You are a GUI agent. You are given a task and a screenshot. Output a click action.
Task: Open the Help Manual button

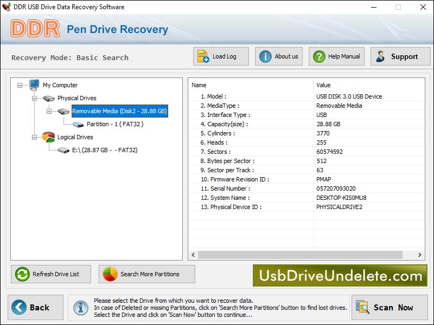pyautogui.click(x=336, y=56)
